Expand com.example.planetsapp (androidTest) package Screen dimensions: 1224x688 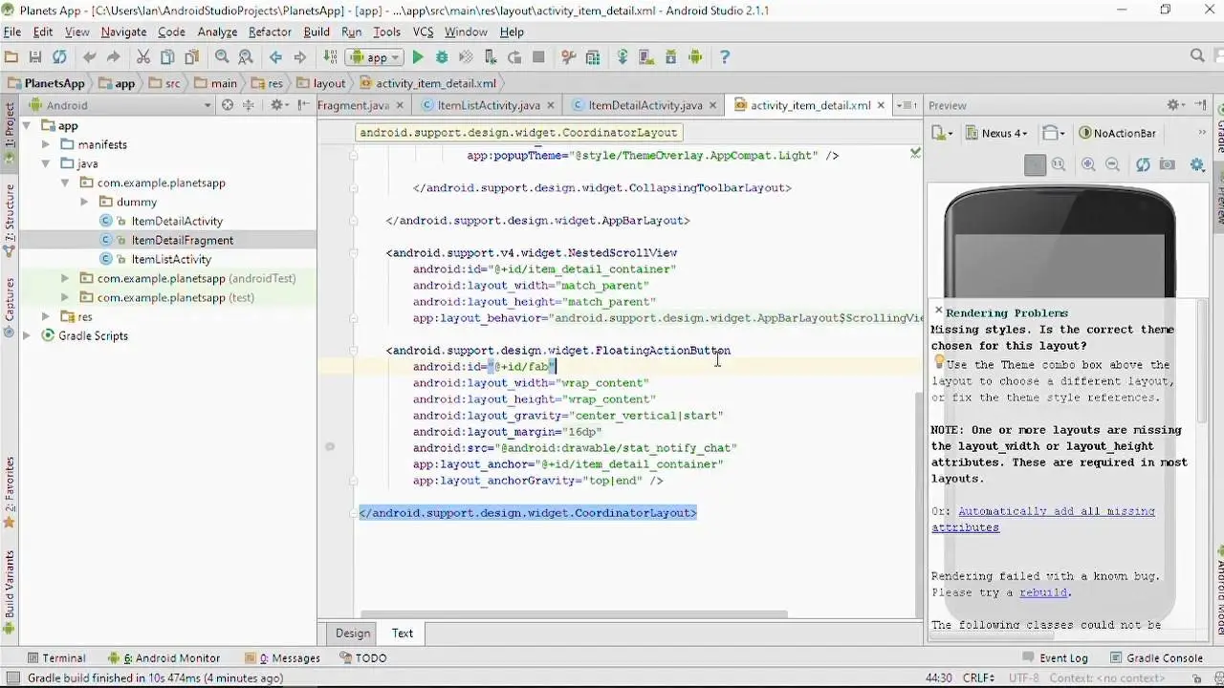(x=65, y=278)
